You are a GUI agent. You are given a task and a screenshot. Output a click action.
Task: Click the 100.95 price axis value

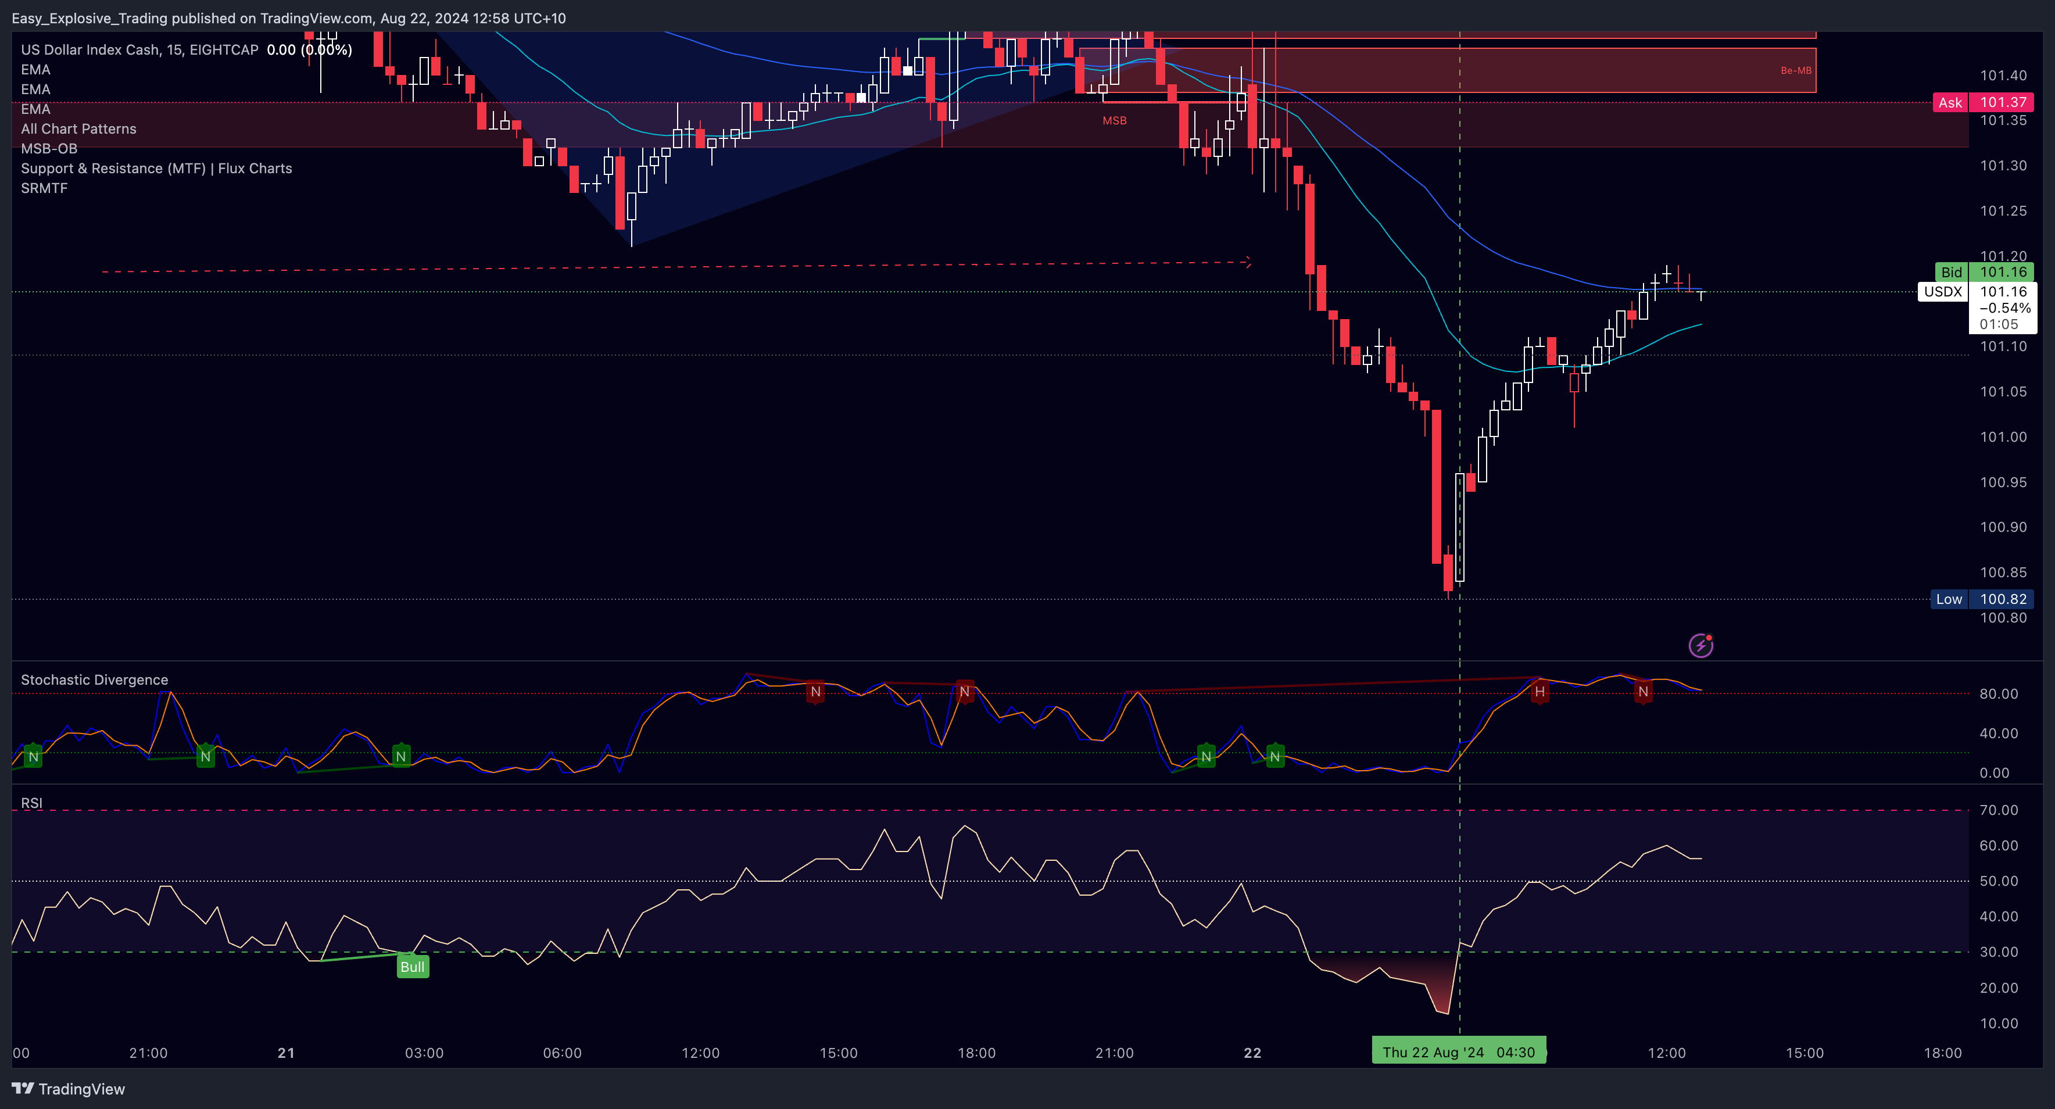(2003, 482)
